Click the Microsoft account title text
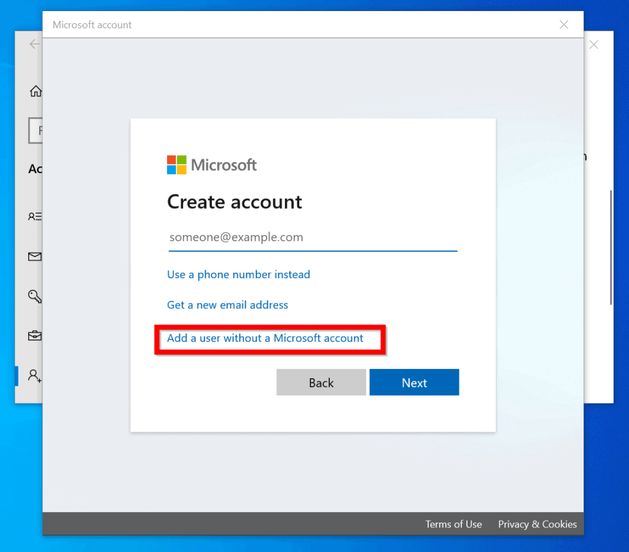Screen dimensions: 629x552 click(x=92, y=25)
